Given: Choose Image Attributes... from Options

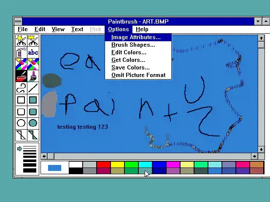Looking at the screenshot, I should pos(138,37).
